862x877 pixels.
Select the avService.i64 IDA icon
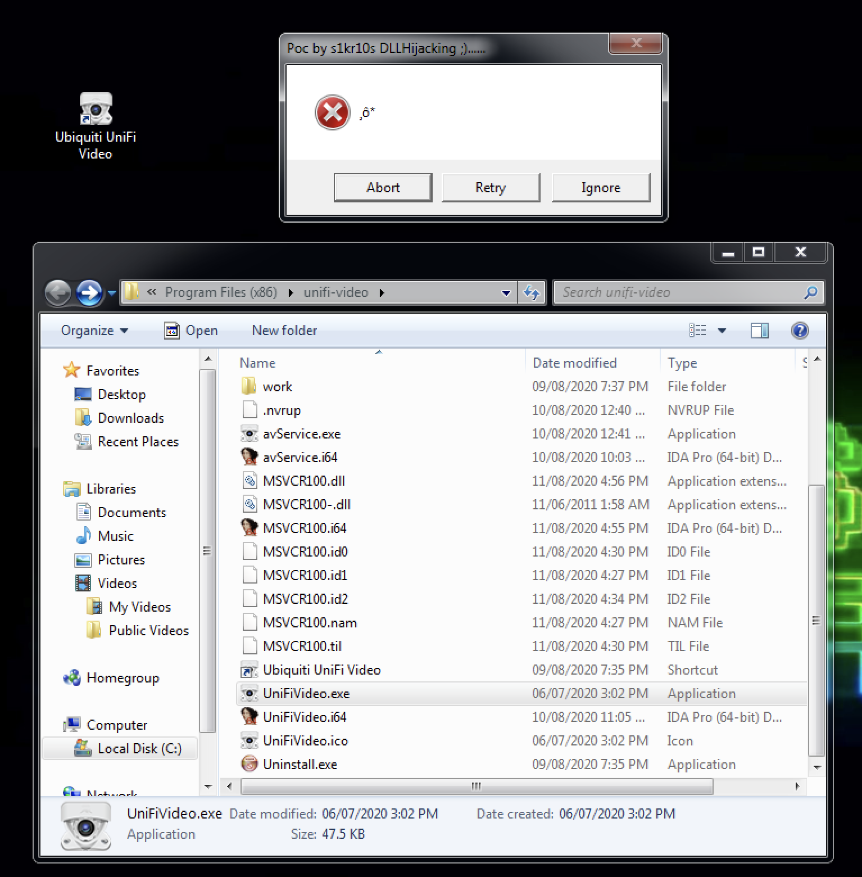[249, 457]
